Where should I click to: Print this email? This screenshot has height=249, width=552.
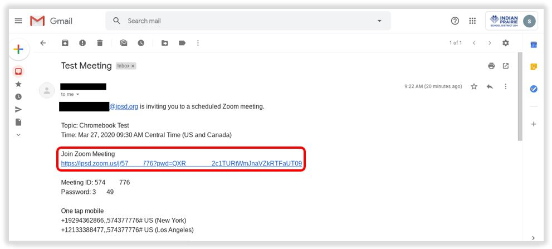[491, 66]
